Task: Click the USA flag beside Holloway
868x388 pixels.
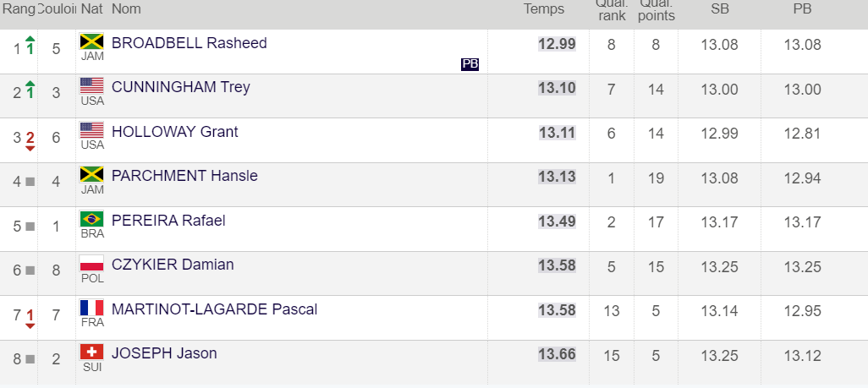Action: pyautogui.click(x=91, y=130)
